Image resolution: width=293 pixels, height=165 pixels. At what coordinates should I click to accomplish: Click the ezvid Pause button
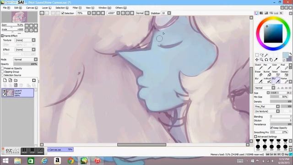point(24,151)
